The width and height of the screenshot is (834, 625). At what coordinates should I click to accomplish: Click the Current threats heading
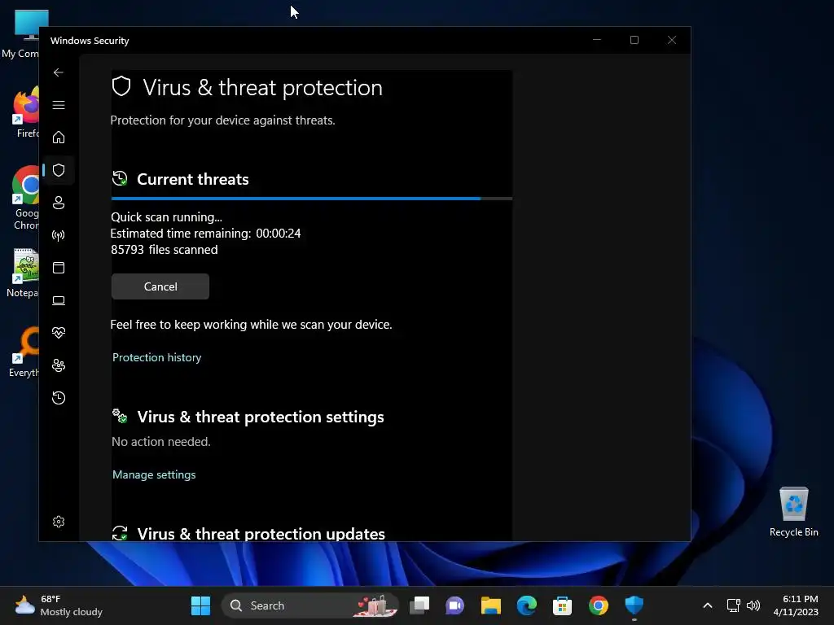(192, 179)
